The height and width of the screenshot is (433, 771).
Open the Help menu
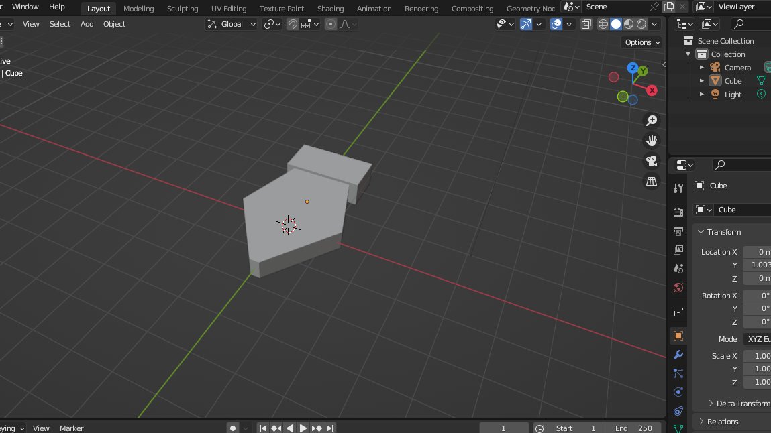click(x=57, y=7)
